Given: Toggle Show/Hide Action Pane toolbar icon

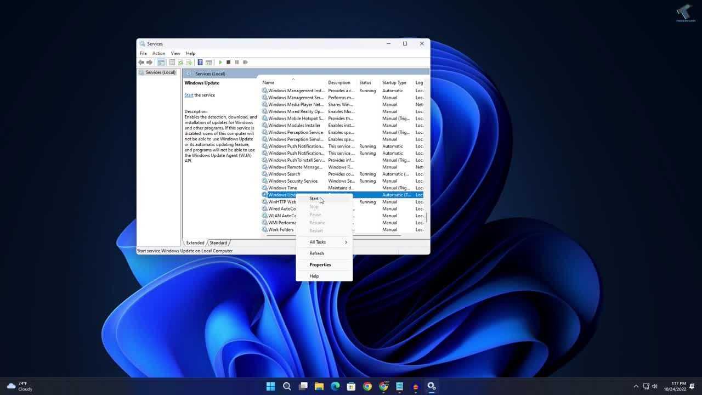Looking at the screenshot, I should 208,62.
